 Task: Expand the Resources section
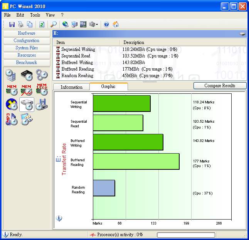tap(27, 55)
